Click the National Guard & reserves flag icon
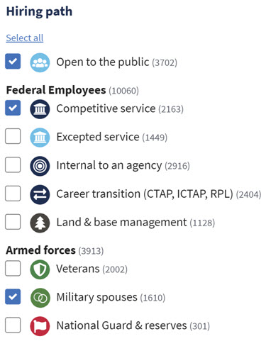Screen dimensions: 266x346 coord(40,326)
